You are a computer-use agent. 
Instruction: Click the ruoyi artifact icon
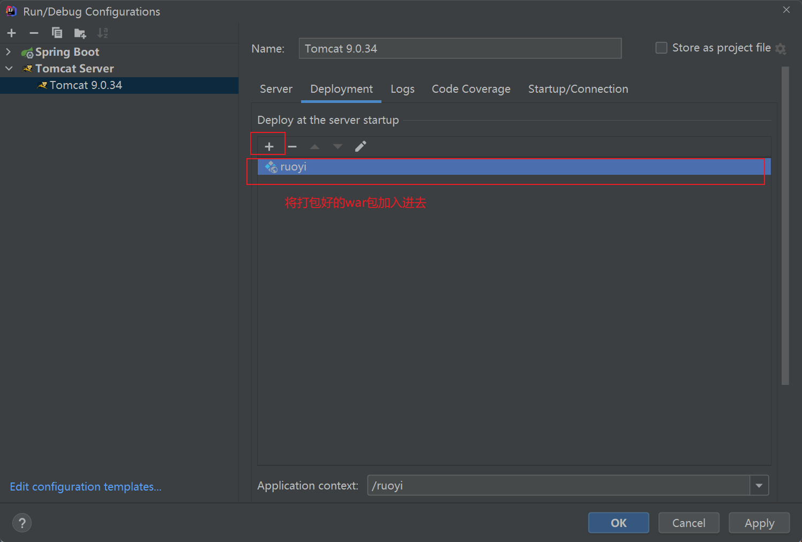(x=272, y=167)
